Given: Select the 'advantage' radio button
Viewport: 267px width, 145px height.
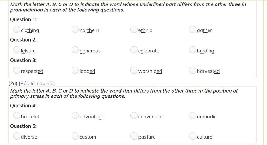Looking at the screenshot, I should coord(75,116).
